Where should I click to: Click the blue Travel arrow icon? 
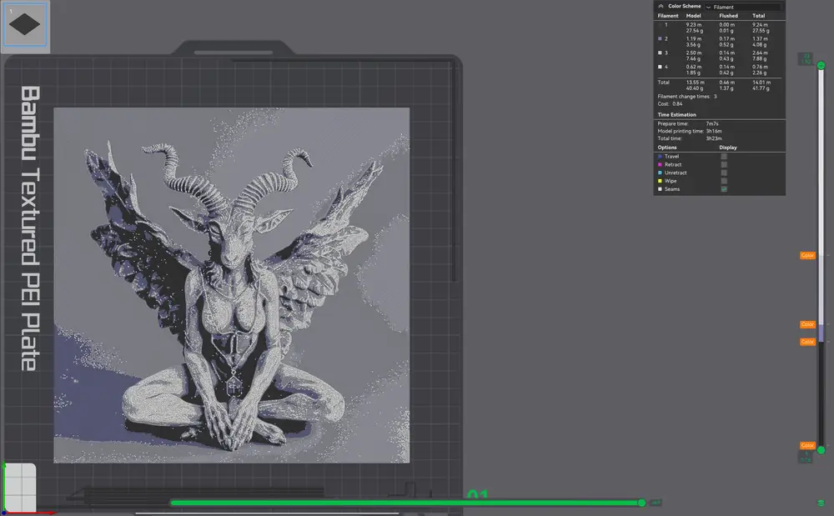tap(660, 156)
